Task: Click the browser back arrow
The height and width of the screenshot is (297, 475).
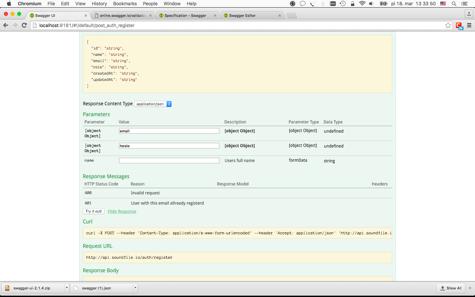Action: pyautogui.click(x=6, y=25)
